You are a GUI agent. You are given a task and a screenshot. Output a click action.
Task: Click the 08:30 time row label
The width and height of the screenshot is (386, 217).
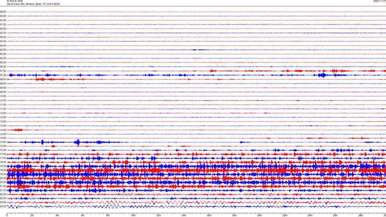tap(3, 84)
